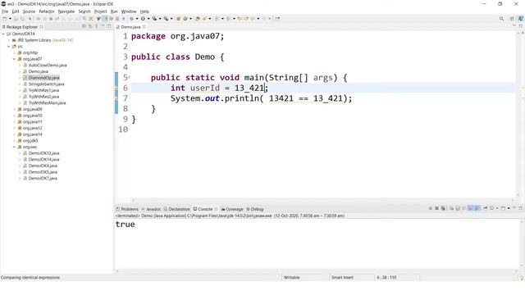Click the Clear Console icon

(x=451, y=208)
